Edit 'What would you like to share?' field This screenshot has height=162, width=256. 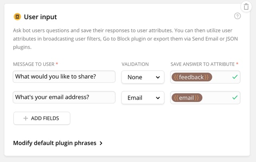(64, 76)
